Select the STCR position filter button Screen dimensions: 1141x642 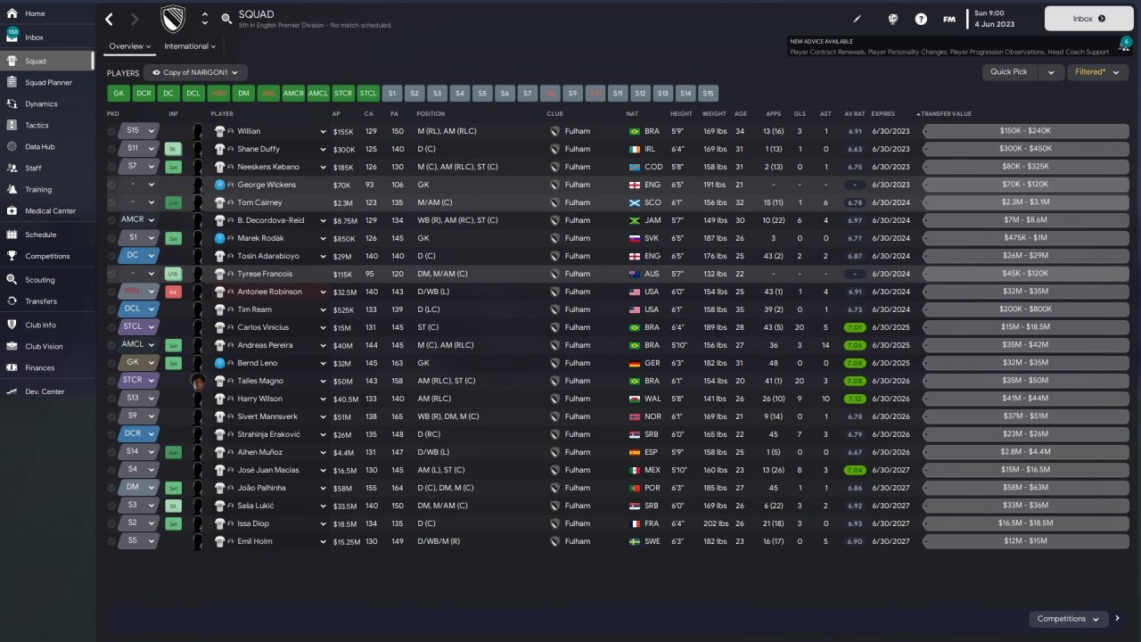(x=343, y=93)
